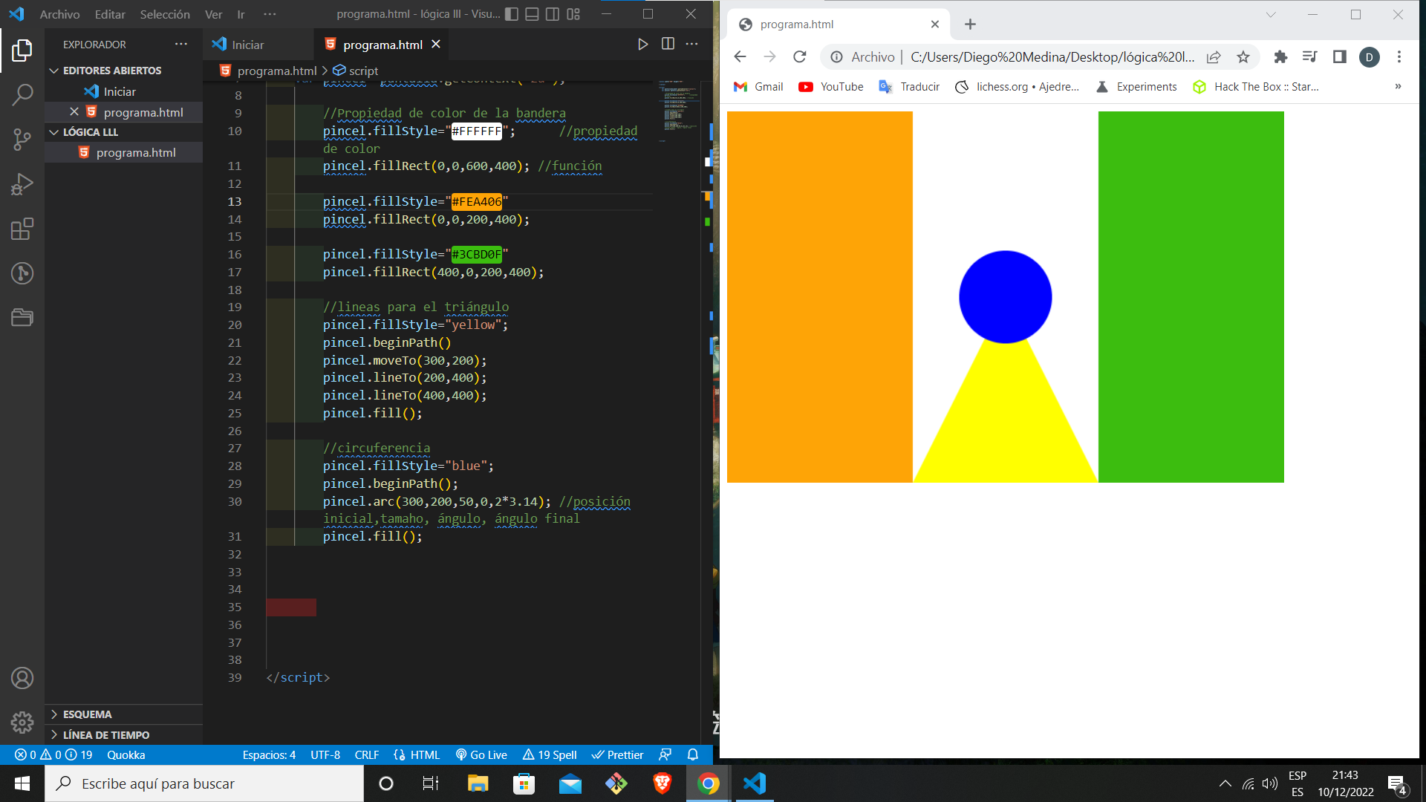Open the Search view in VS Code
This screenshot has width=1426, height=802.
pyautogui.click(x=22, y=94)
